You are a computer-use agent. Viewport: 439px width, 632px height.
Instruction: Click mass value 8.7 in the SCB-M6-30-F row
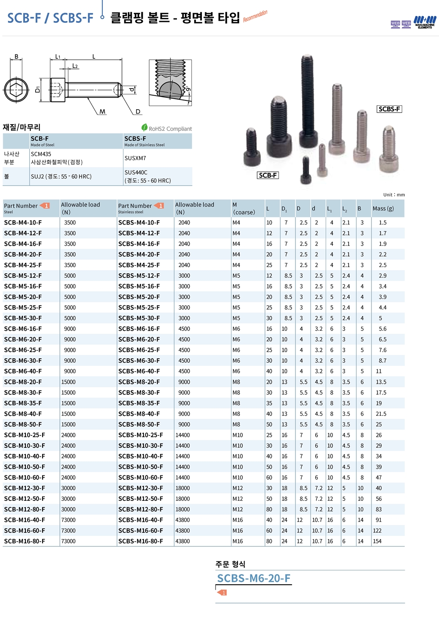383,361
